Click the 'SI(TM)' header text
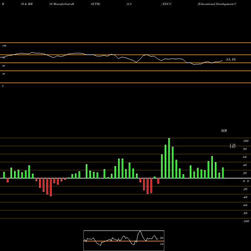This screenshot has width=251, height=251. coord(95,4)
